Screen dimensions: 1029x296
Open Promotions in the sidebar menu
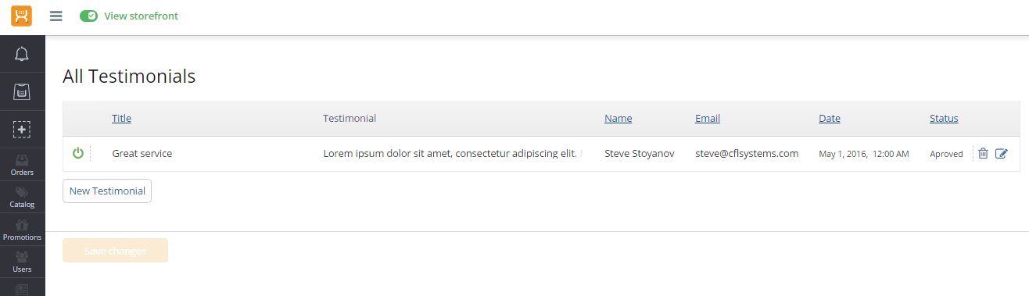(x=22, y=230)
